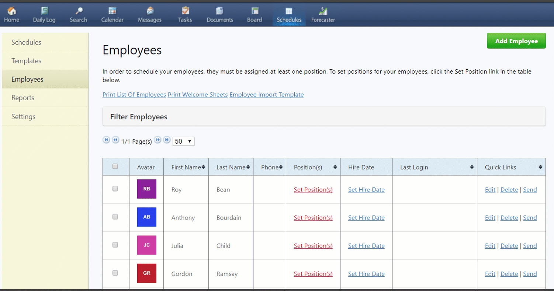Click the Search magnifier icon
The height and width of the screenshot is (291, 554).
pos(78,11)
